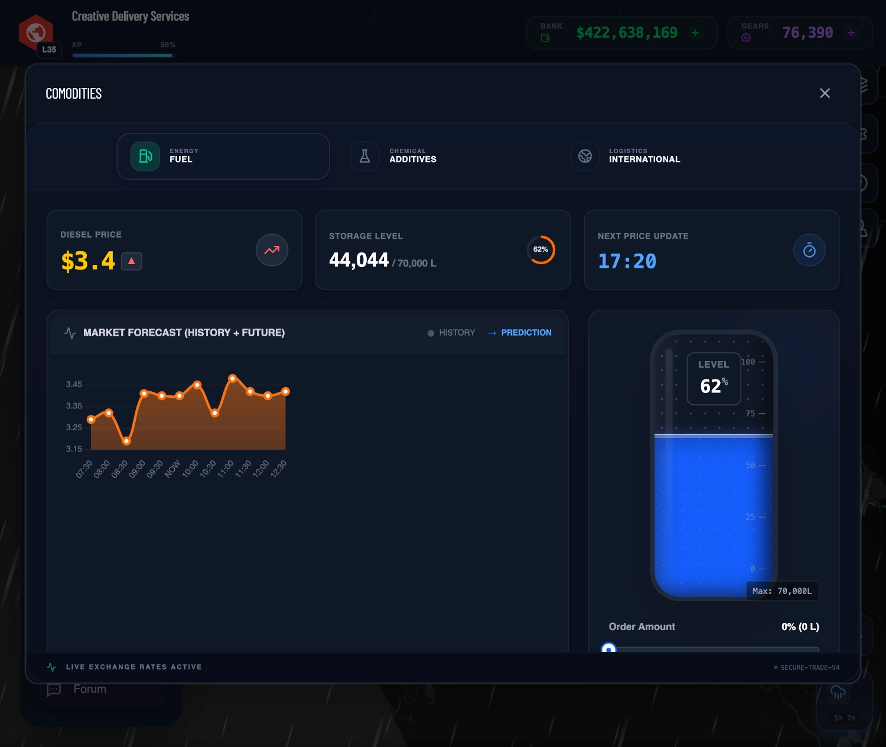Click the plus button beside bank balance
Image resolution: width=886 pixels, height=747 pixels.
click(x=695, y=33)
